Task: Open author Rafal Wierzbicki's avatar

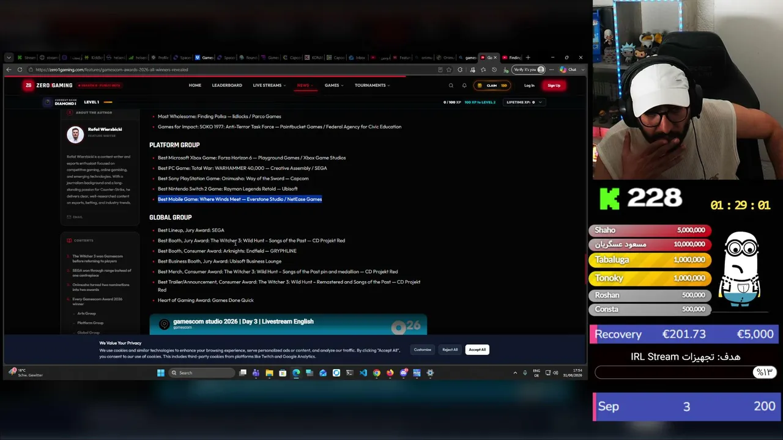Action: point(75,134)
